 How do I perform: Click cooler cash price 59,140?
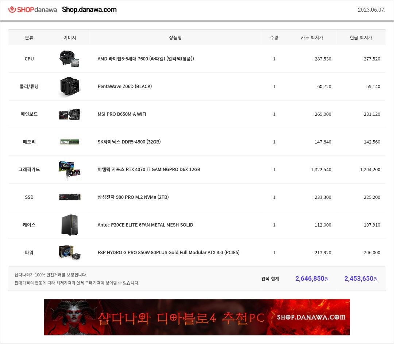(x=373, y=87)
